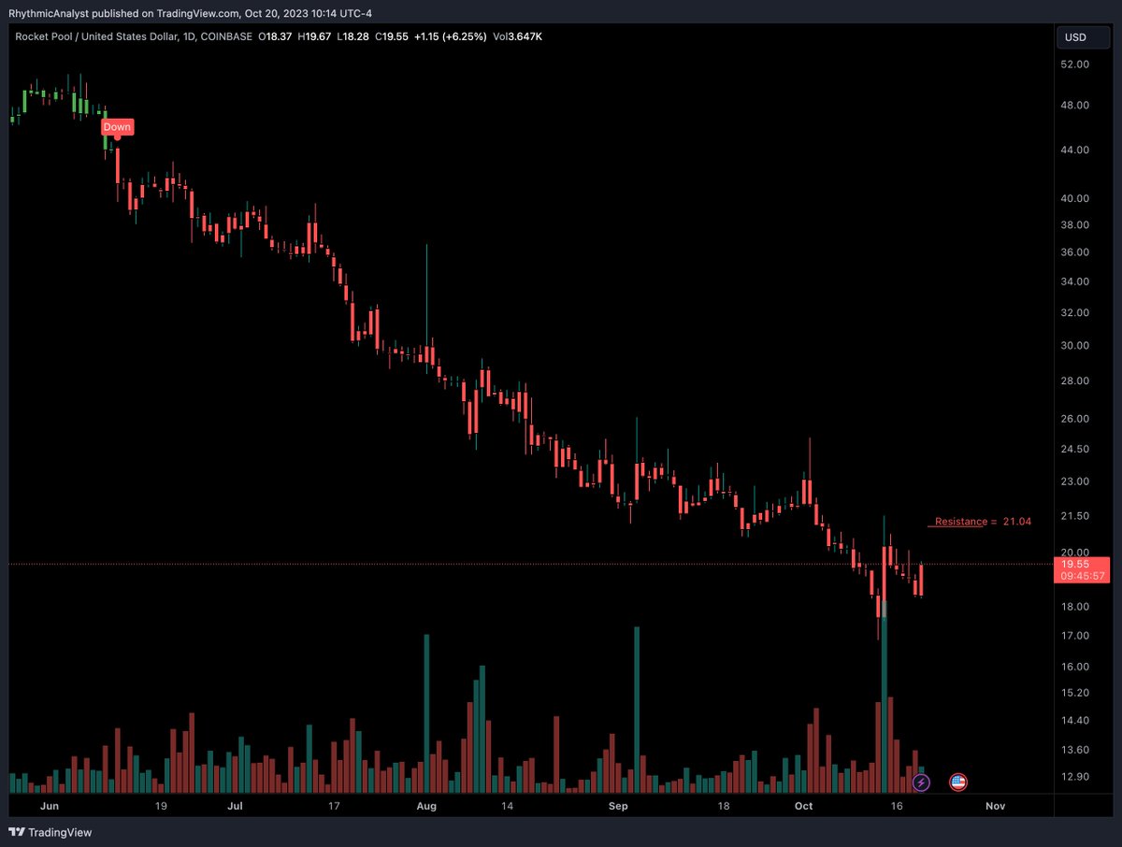Image resolution: width=1122 pixels, height=847 pixels.
Task: Click the 16.00 price axis label
Action: [1076, 667]
